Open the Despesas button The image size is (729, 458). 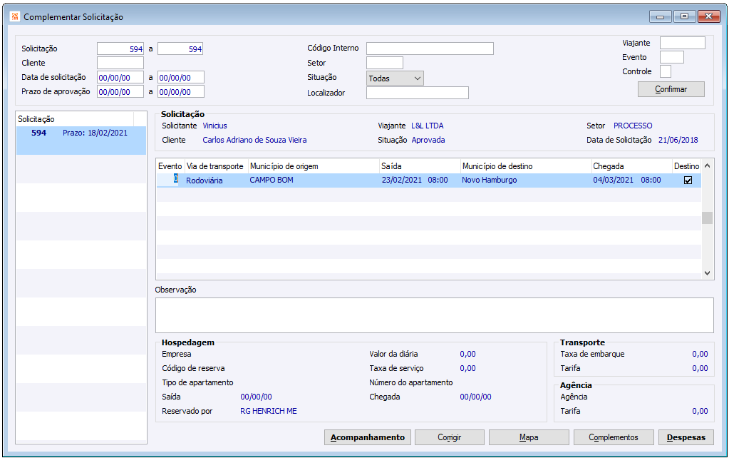[686, 437]
